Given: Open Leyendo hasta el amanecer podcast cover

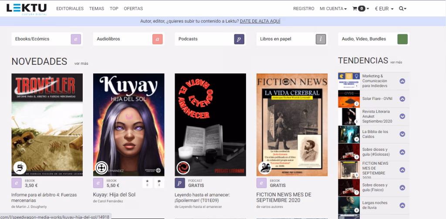Looking at the screenshot, I should tap(210, 125).
